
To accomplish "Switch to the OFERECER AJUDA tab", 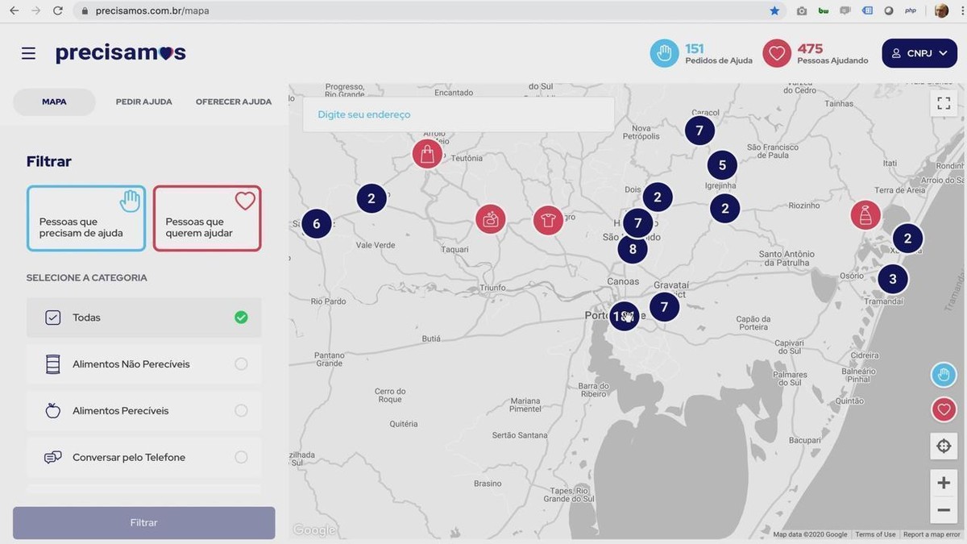I will (x=234, y=102).
